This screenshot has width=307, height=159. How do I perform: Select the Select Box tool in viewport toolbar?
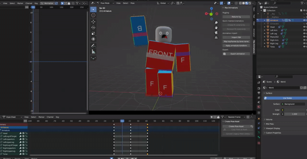pos(93,10)
